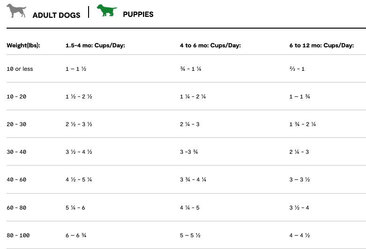Click the 6 – 6 ¾ cups cell
366x249 pixels.
(x=76, y=235)
